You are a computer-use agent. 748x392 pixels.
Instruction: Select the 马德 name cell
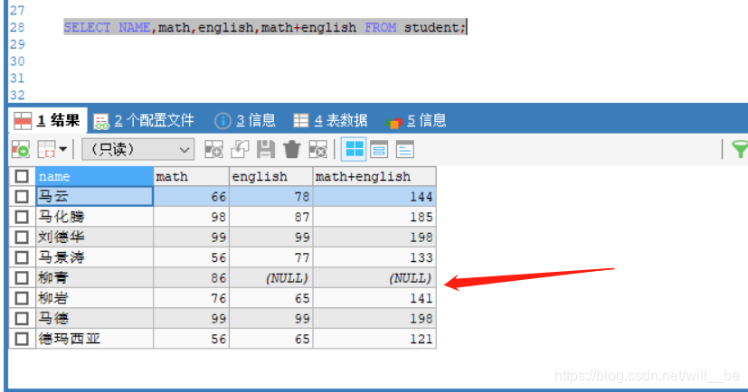coord(94,318)
